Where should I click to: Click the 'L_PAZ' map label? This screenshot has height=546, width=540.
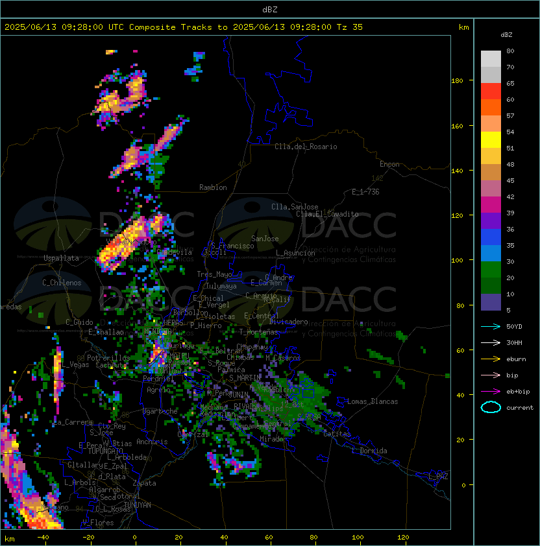pos(438,477)
